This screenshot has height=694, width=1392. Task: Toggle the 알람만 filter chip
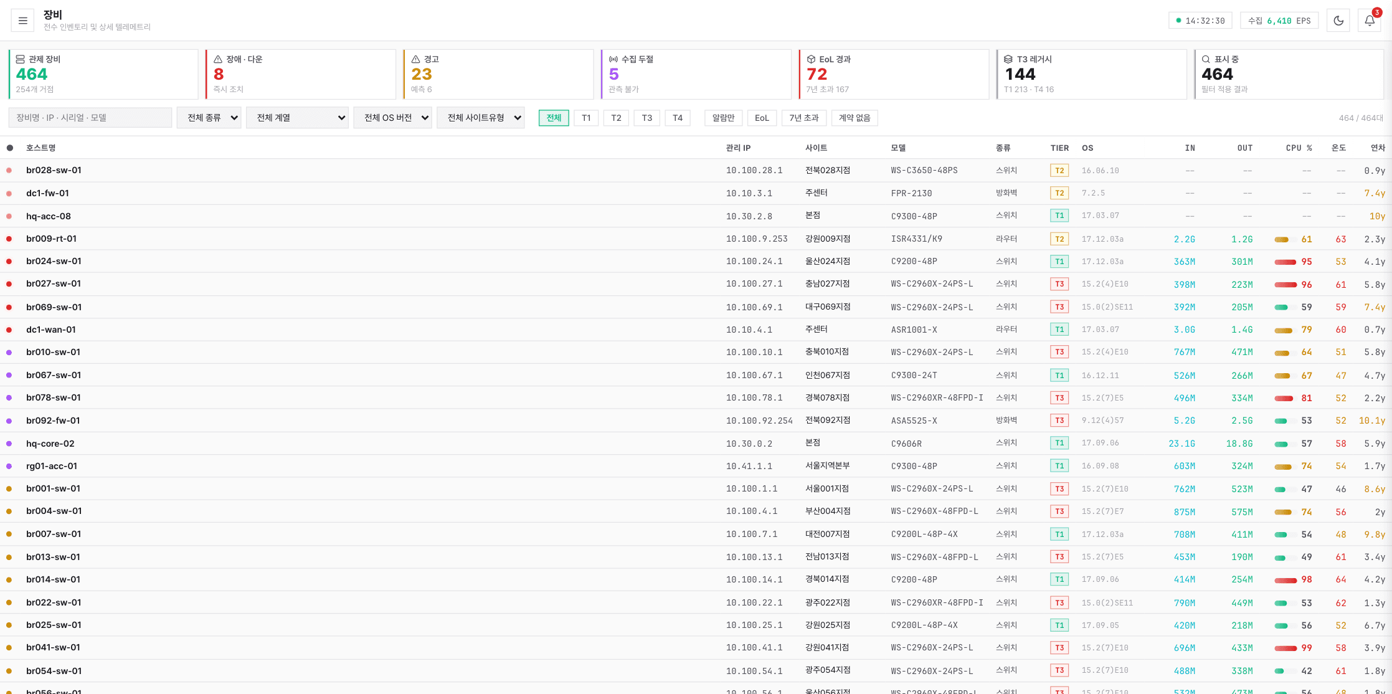tap(724, 118)
